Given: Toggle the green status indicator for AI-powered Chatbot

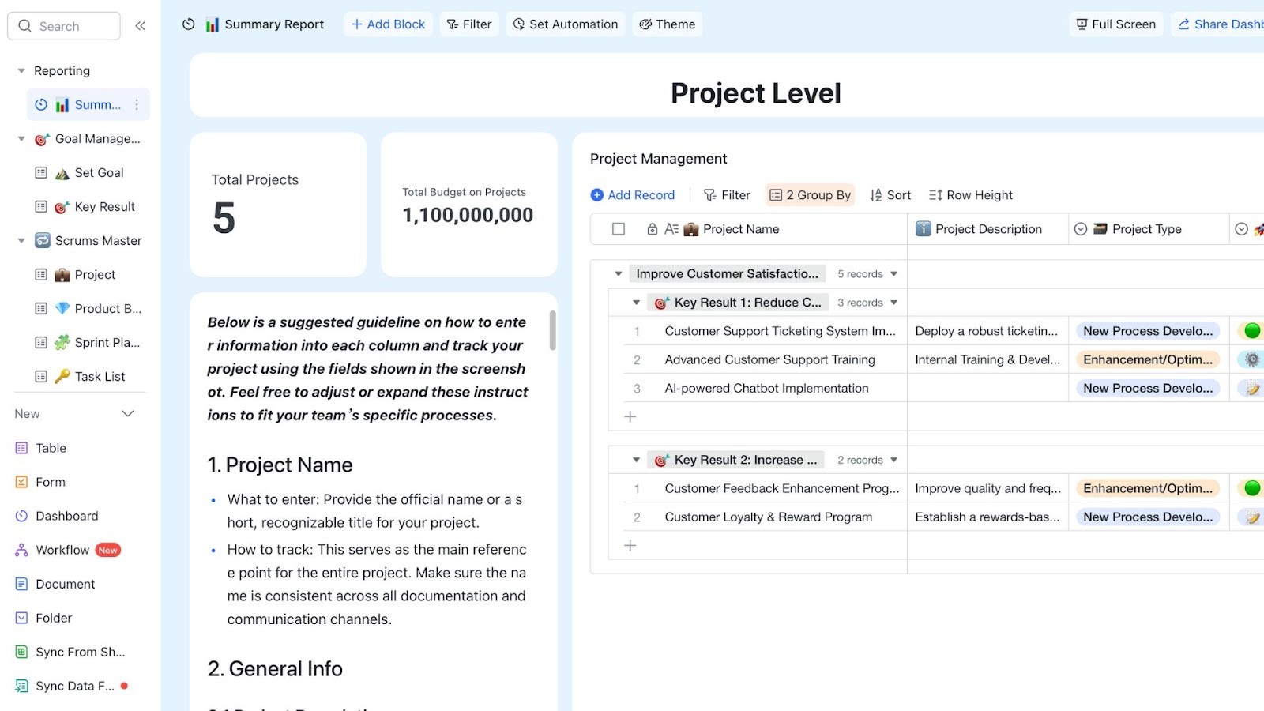Looking at the screenshot, I should coord(1251,387).
